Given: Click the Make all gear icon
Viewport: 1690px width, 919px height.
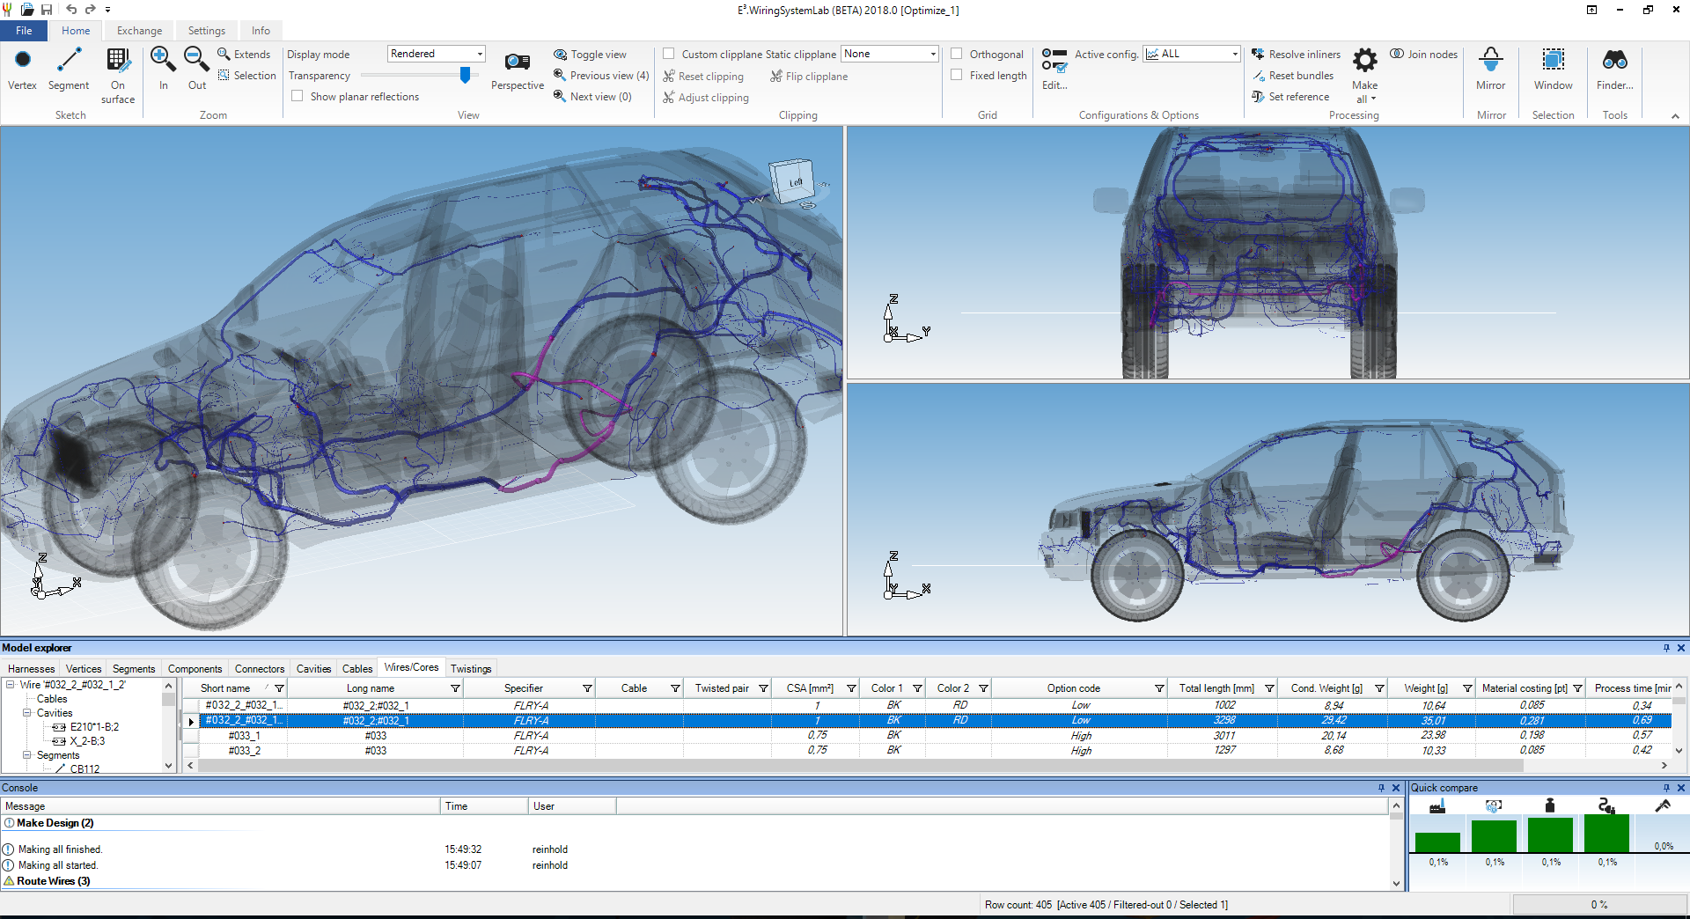Looking at the screenshot, I should click(1364, 61).
